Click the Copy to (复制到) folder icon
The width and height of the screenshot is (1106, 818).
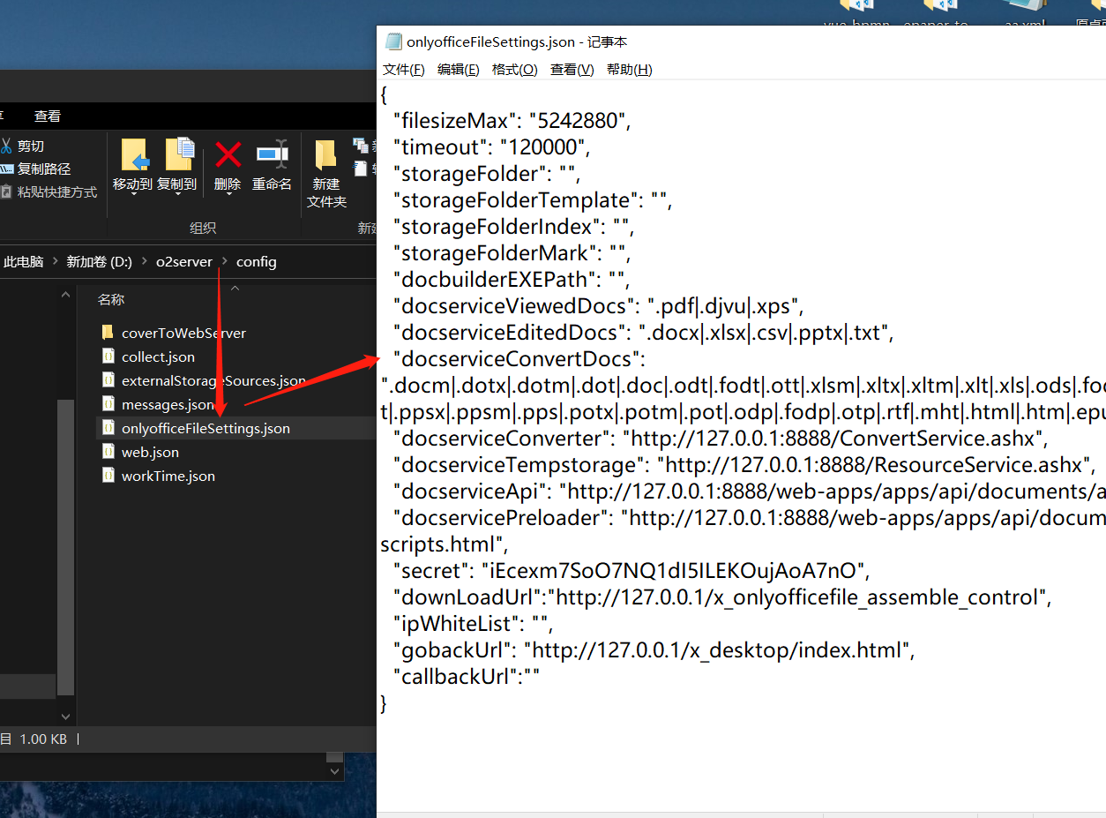pos(179,154)
